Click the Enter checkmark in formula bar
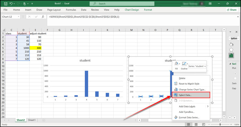 pyautogui.click(x=36, y=17)
